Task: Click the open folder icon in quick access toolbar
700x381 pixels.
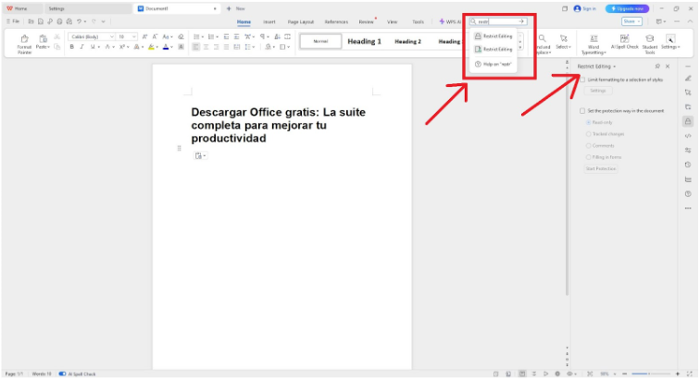Action: [31, 21]
